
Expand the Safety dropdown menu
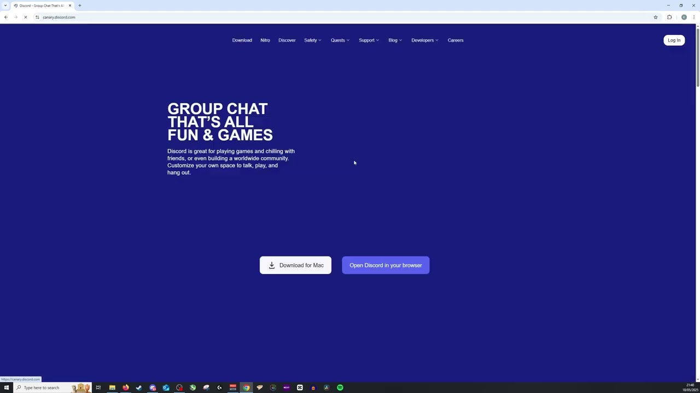tap(312, 40)
